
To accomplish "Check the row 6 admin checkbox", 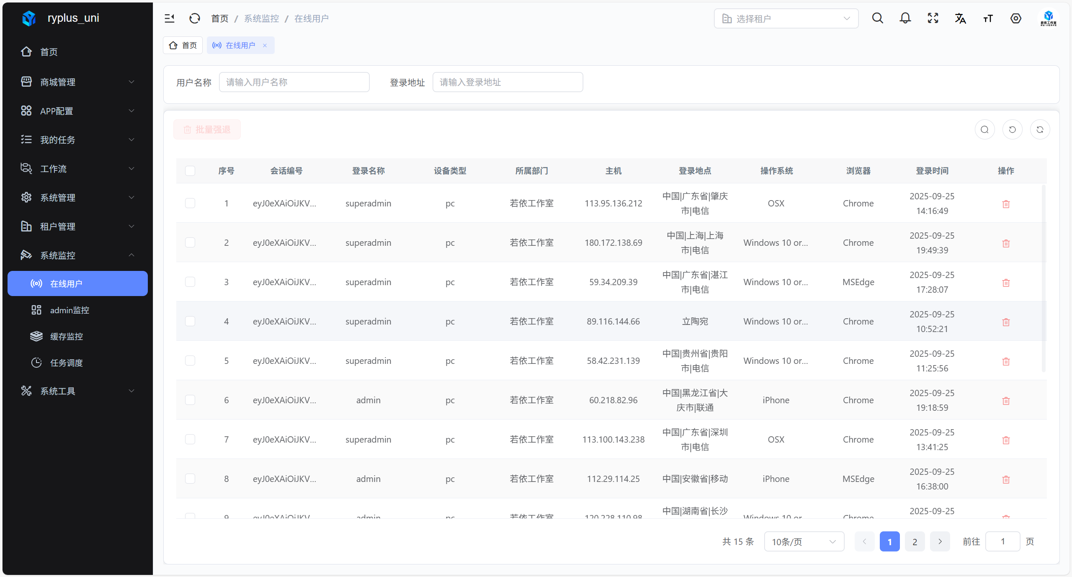I will click(x=190, y=400).
